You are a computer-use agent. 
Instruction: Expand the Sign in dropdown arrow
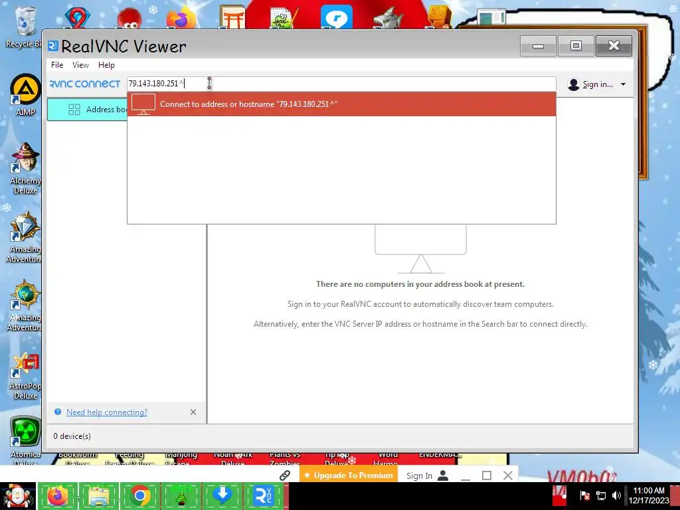623,84
